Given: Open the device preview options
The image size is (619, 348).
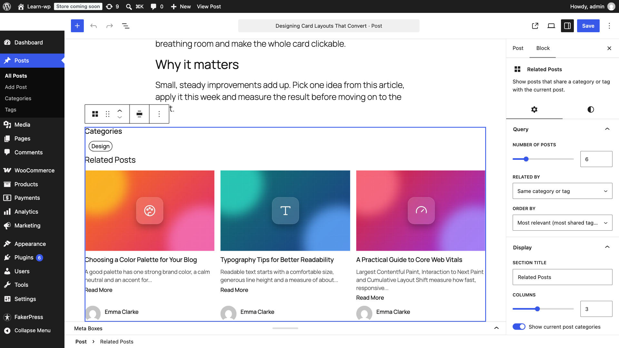Looking at the screenshot, I should coord(551,26).
